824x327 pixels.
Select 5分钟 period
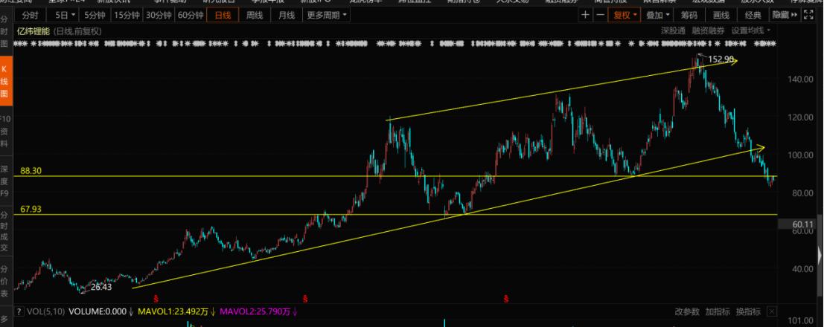point(95,15)
